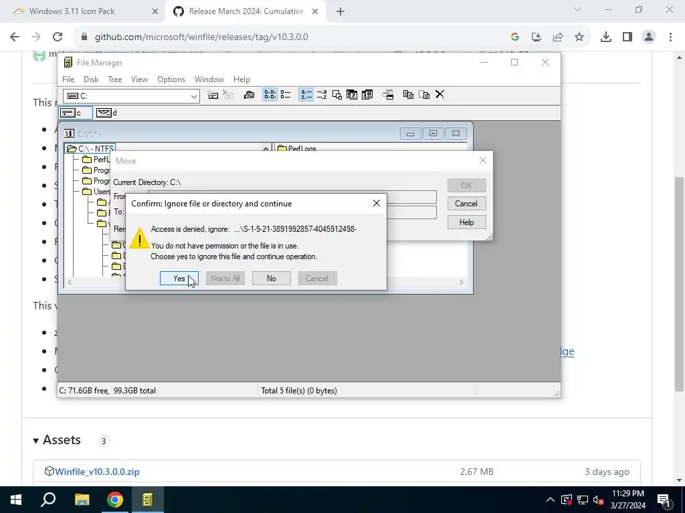
Task: Open the Chrome downloads icon
Action: [606, 37]
